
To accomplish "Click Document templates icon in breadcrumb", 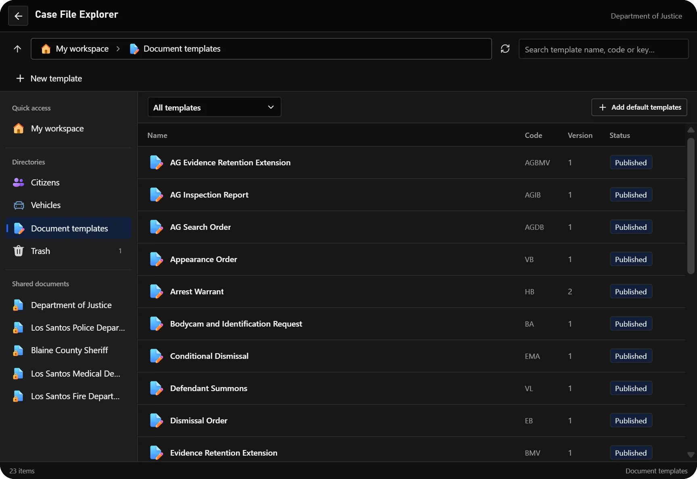I will tap(134, 49).
